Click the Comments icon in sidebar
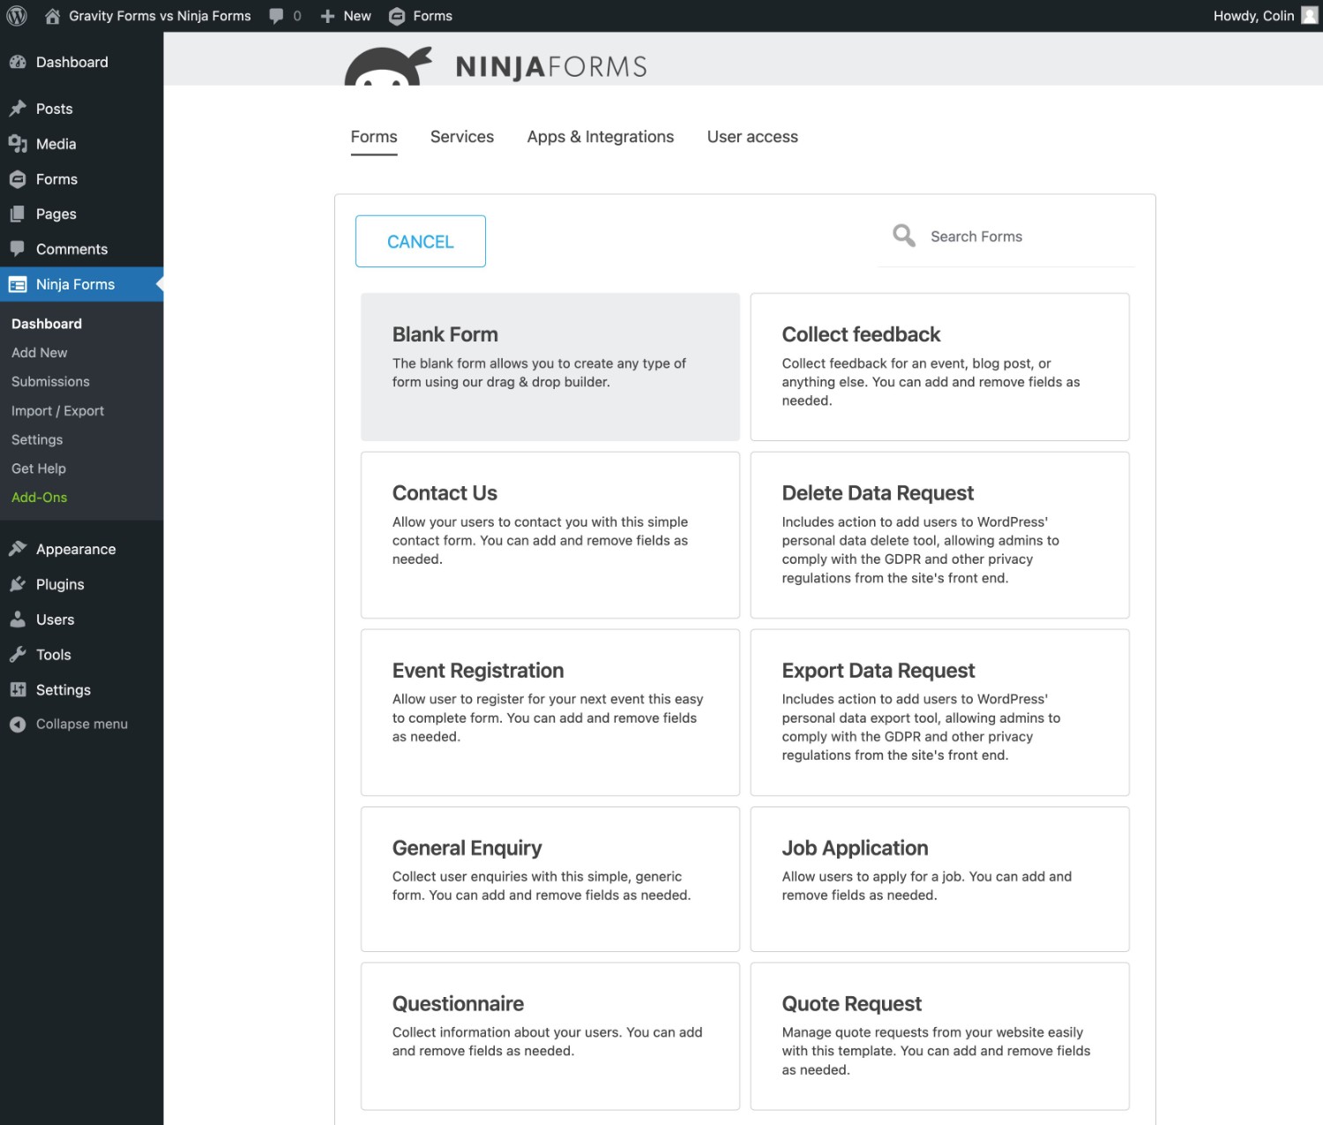This screenshot has height=1125, width=1323. [x=18, y=249]
